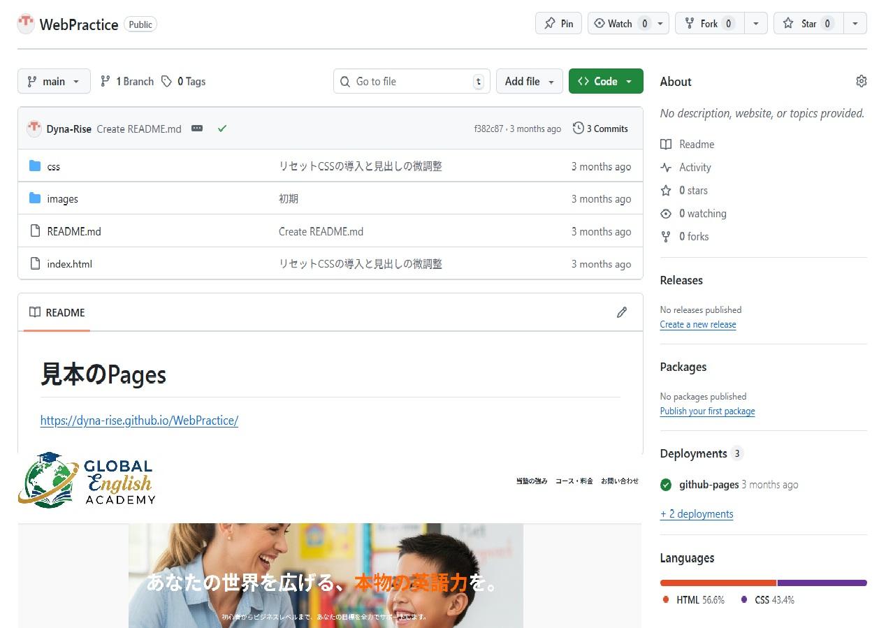The height and width of the screenshot is (628, 879).
Task: Select the README tab
Action: (57, 312)
